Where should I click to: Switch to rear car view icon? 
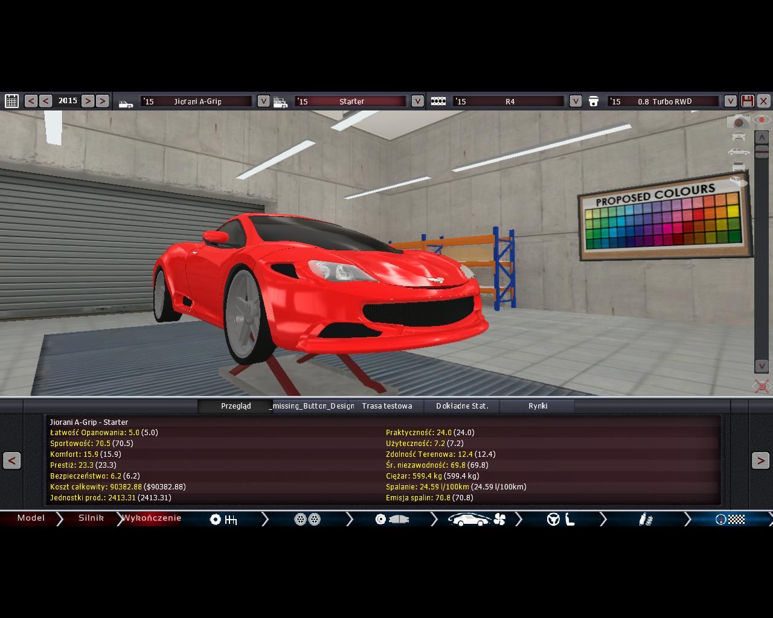coord(738,167)
